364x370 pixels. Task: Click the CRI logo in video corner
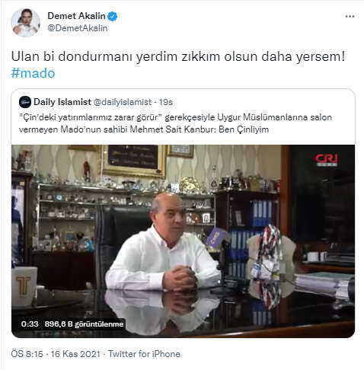click(x=327, y=160)
